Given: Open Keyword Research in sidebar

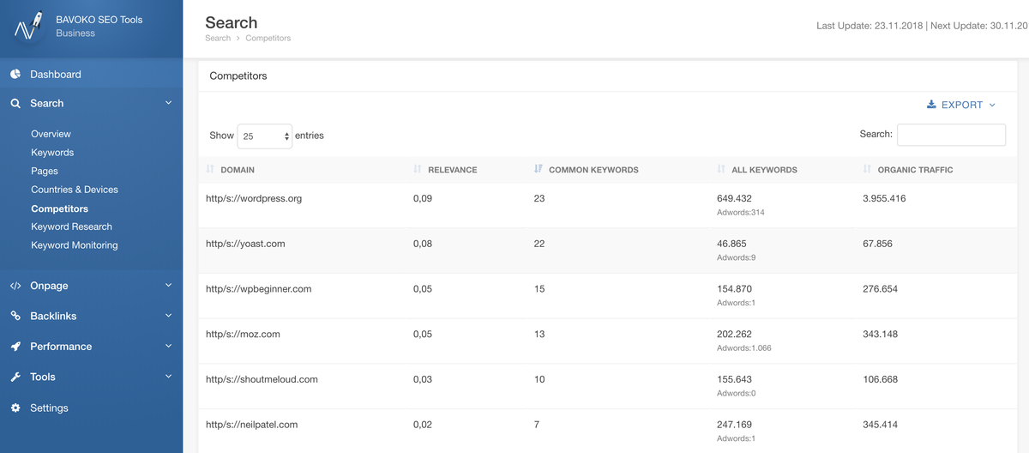Looking at the screenshot, I should click(71, 226).
